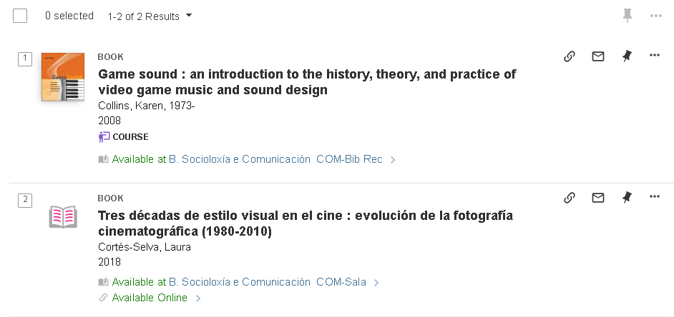Select result number 1 checkbox
674x317 pixels.
pyautogui.click(x=25, y=59)
